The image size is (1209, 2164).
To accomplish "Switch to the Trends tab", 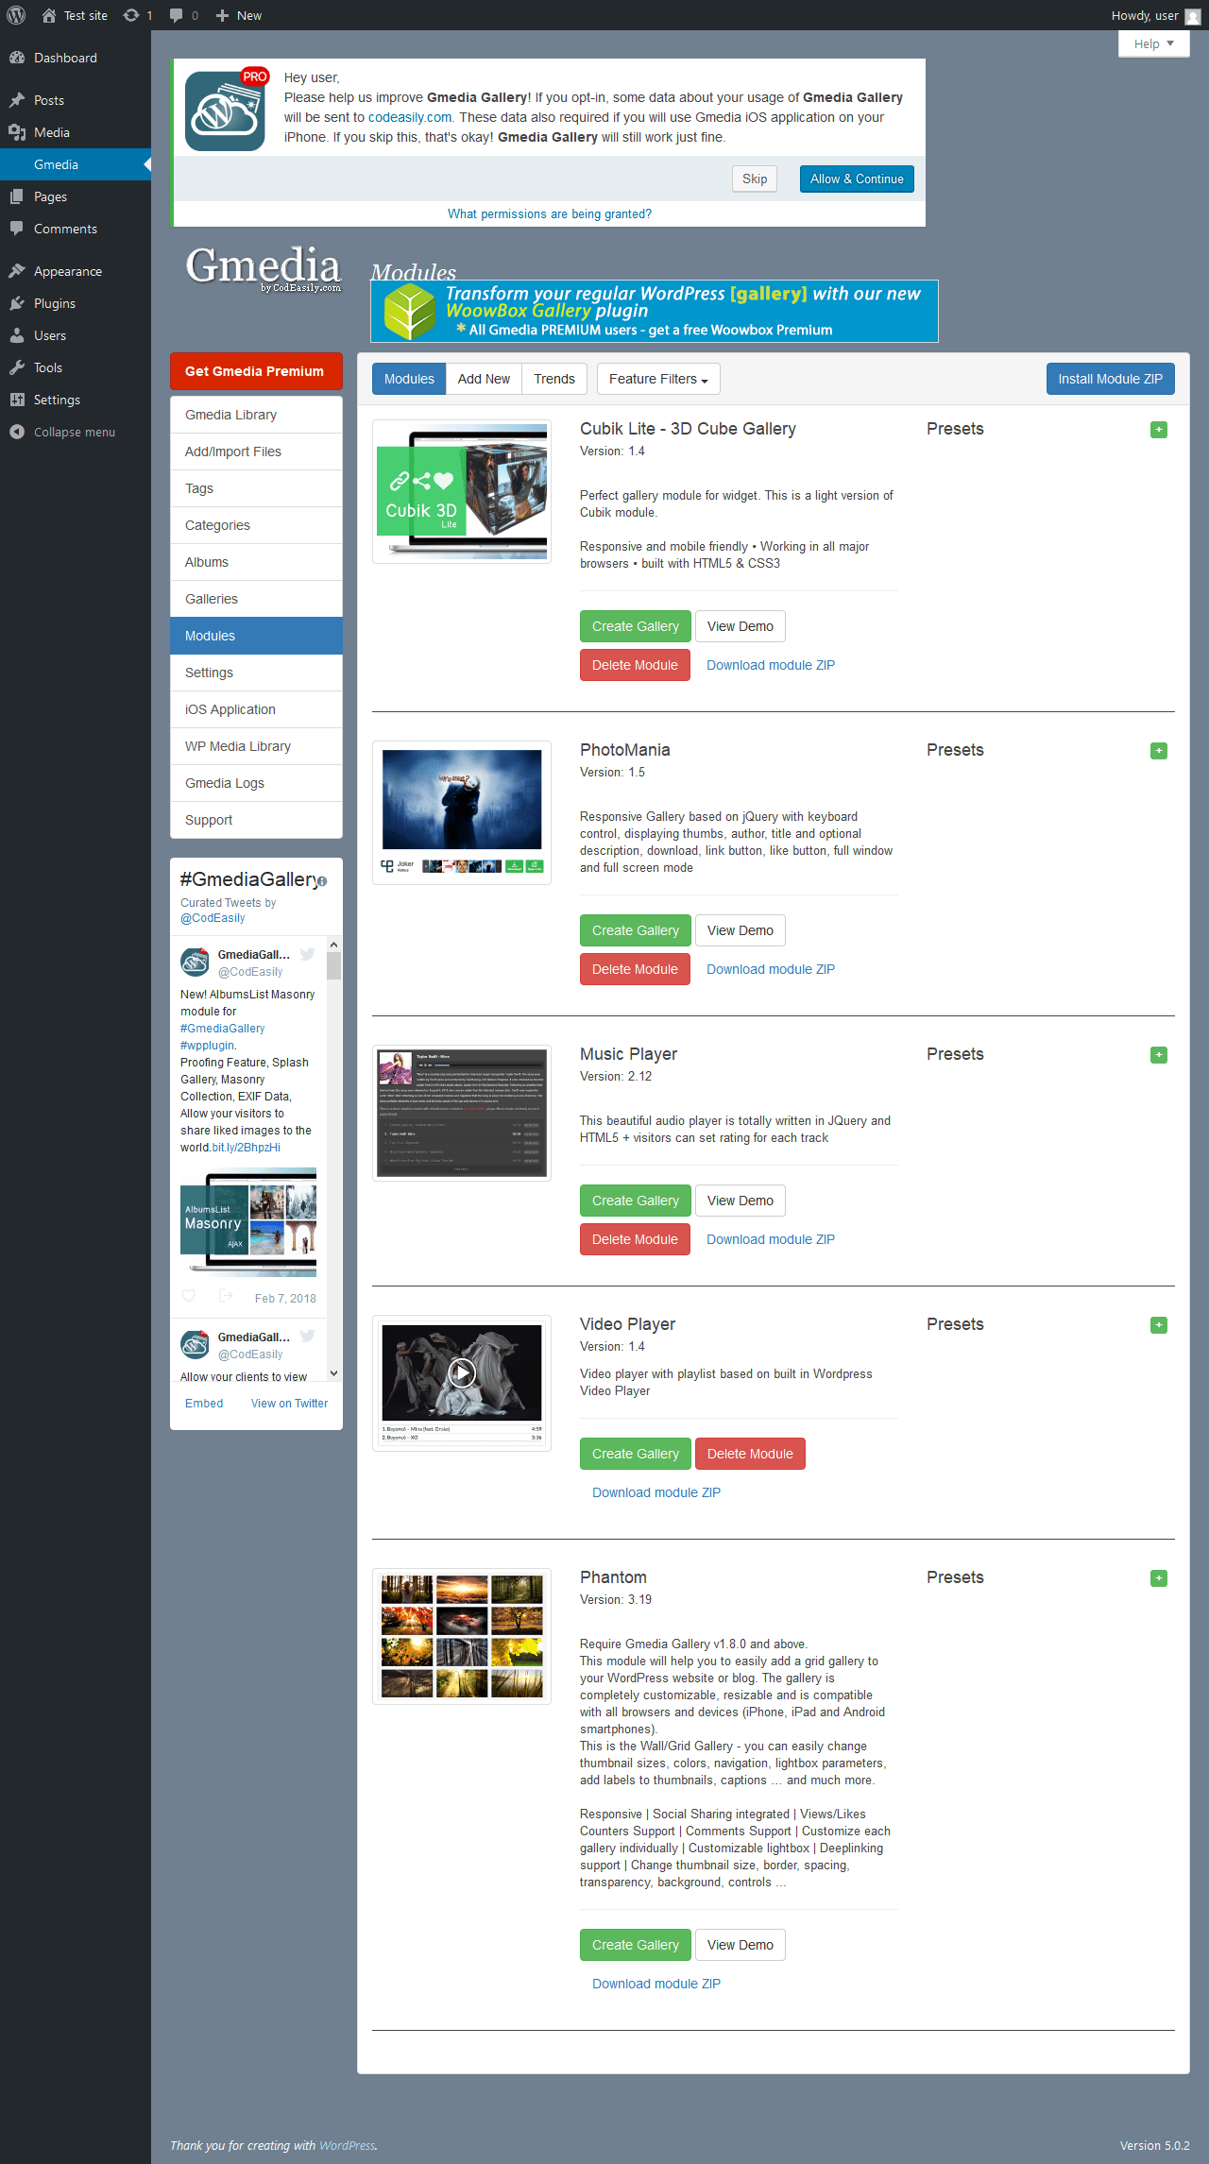I will 554,379.
